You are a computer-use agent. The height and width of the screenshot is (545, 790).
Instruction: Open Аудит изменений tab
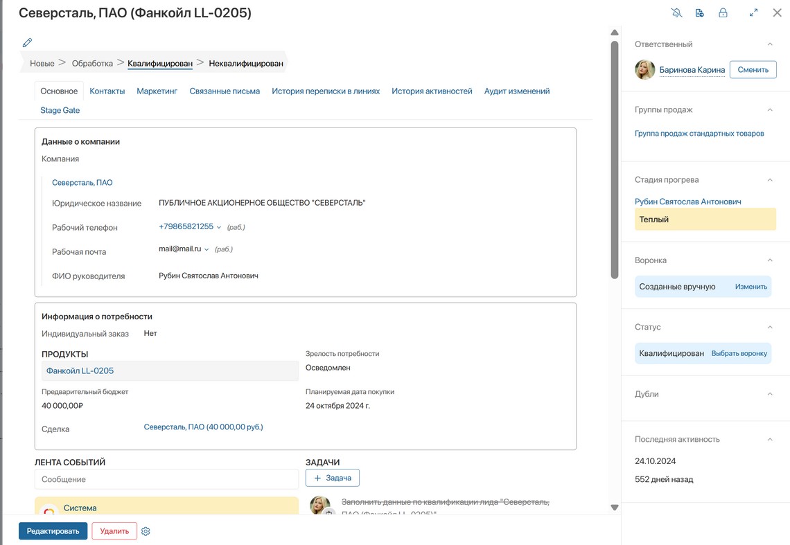pyautogui.click(x=517, y=91)
